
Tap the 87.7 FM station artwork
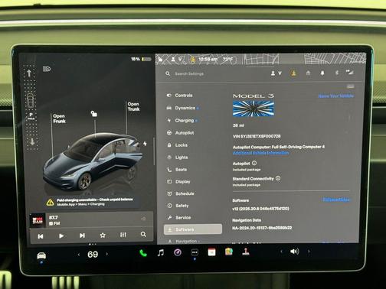tap(38, 220)
